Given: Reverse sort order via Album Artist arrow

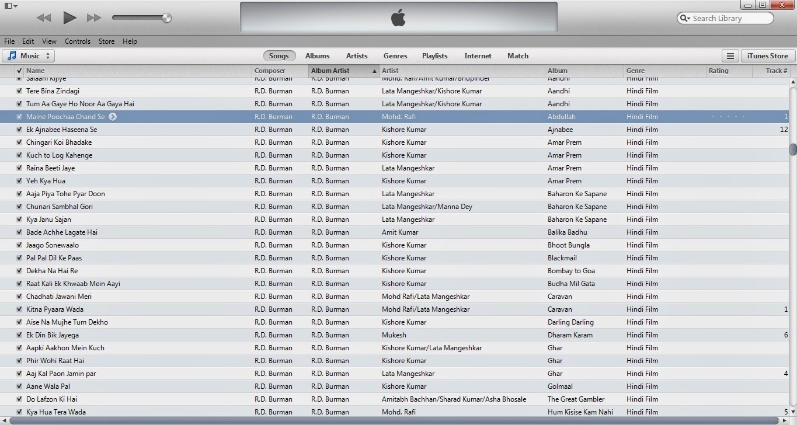Looking at the screenshot, I should [x=374, y=71].
